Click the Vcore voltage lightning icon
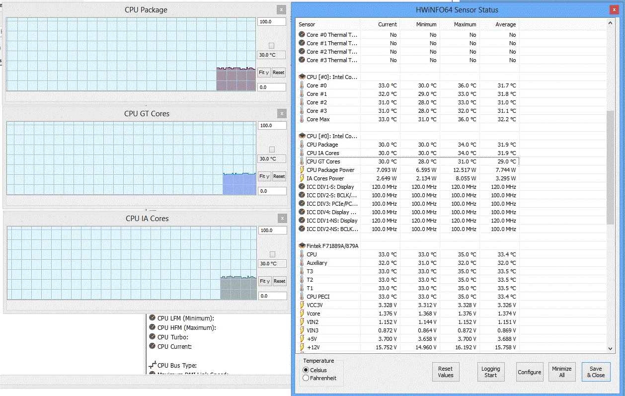Image resolution: width=625 pixels, height=396 pixels. (x=302, y=314)
